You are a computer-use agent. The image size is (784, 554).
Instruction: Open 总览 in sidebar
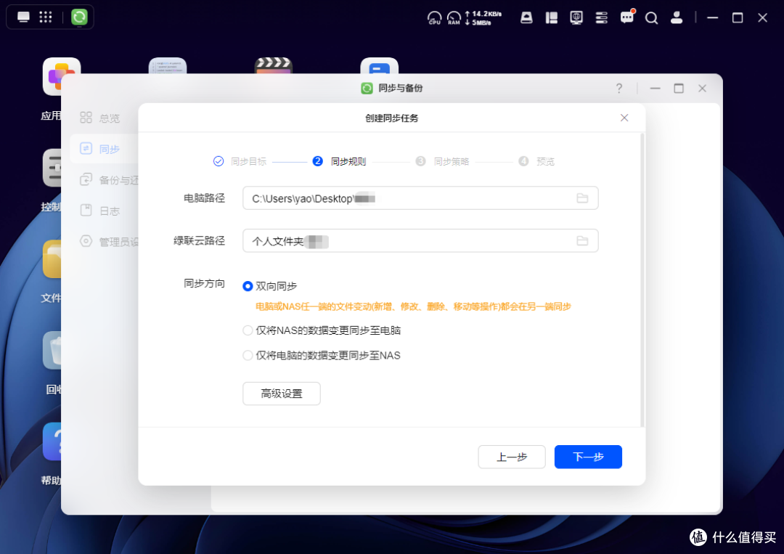point(99,118)
